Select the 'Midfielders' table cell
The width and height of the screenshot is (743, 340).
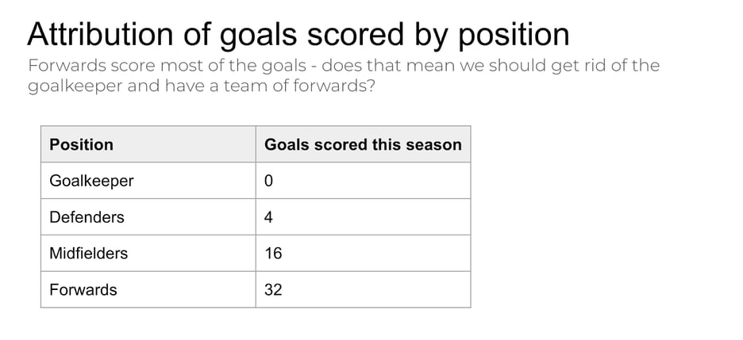coord(148,254)
